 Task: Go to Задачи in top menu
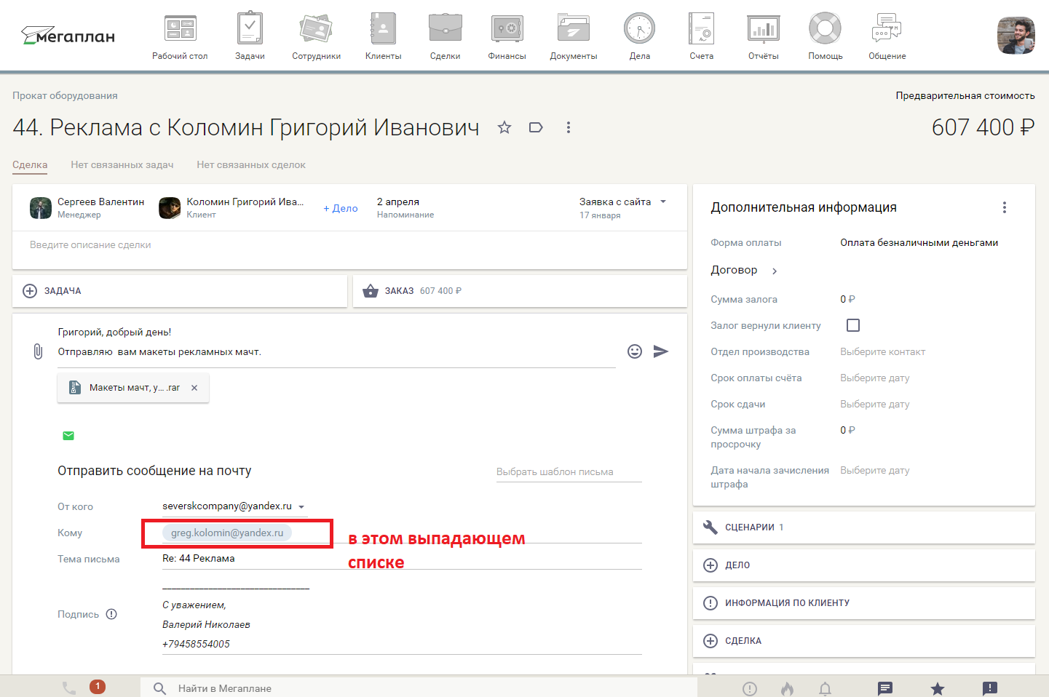[250, 36]
